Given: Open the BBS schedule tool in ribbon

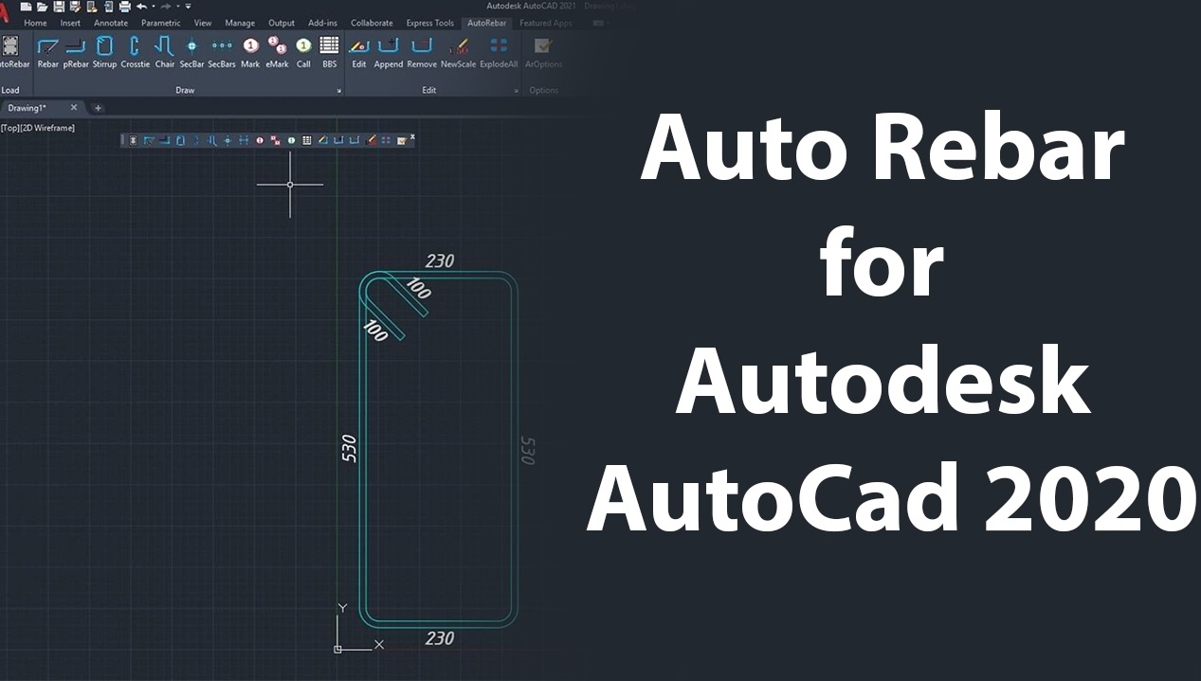Looking at the screenshot, I should tap(329, 53).
